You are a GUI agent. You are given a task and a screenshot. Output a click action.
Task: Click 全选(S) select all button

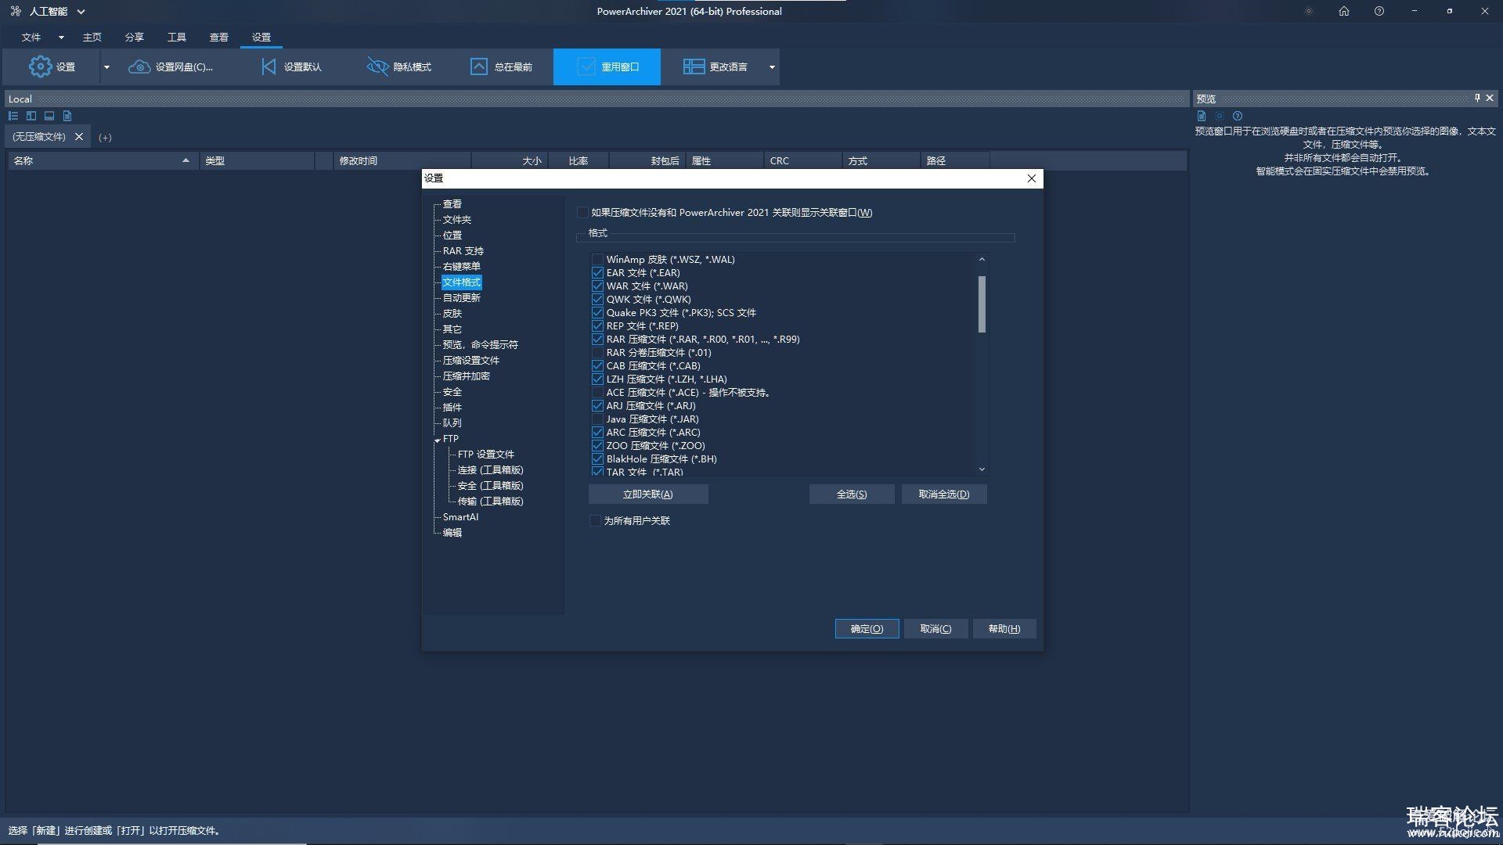click(x=852, y=494)
